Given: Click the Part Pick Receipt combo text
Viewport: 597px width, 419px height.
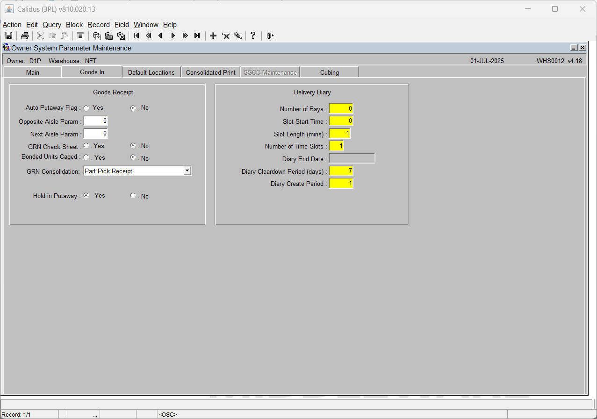Looking at the screenshot, I should [108, 171].
